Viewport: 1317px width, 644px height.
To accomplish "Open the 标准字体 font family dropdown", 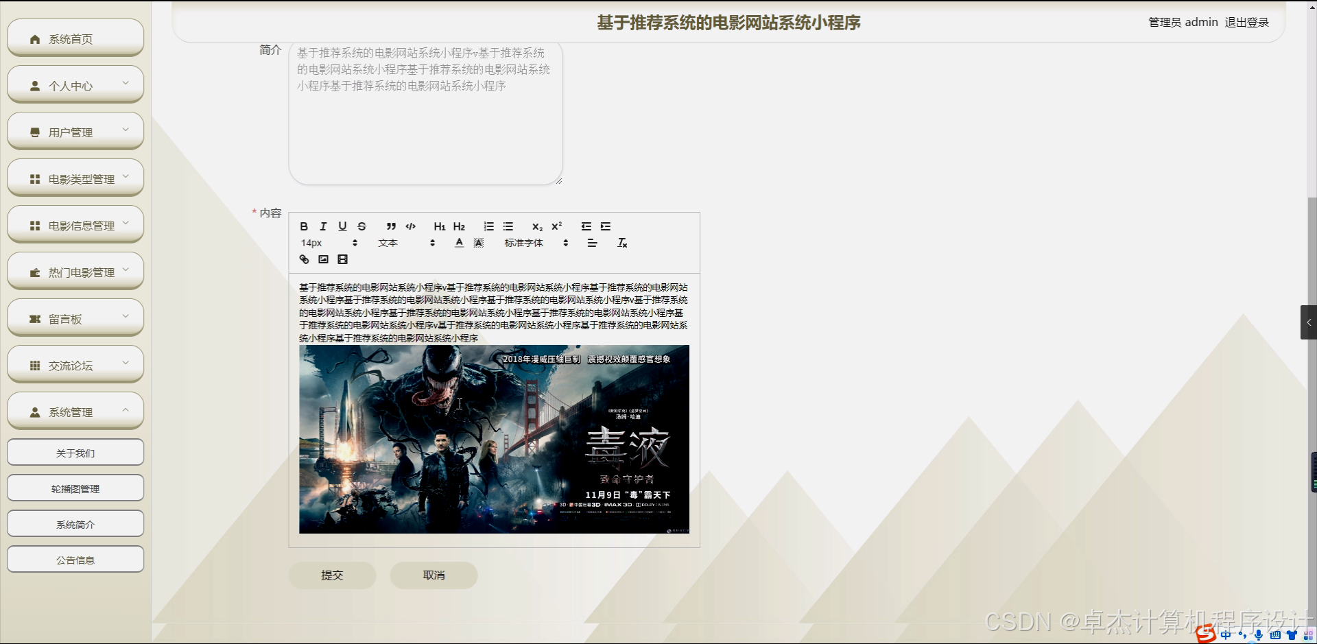I will tap(536, 243).
